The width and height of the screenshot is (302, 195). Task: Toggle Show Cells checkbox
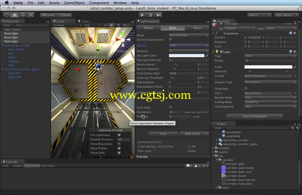pos(119,153)
